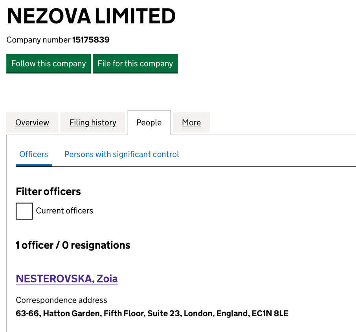Click the 1 officer / 0 resignations summary
Viewport: 356px width, 332px height.
pos(73,245)
